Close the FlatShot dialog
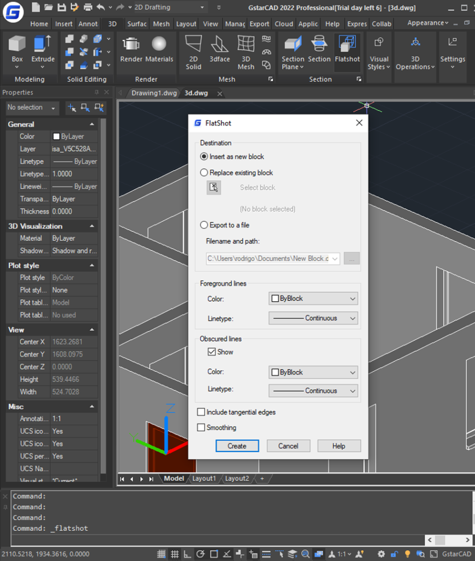 (359, 123)
